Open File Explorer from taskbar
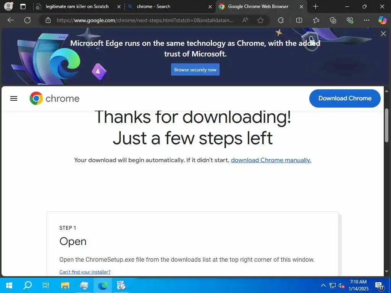Image resolution: width=391 pixels, height=293 pixels. [65, 285]
